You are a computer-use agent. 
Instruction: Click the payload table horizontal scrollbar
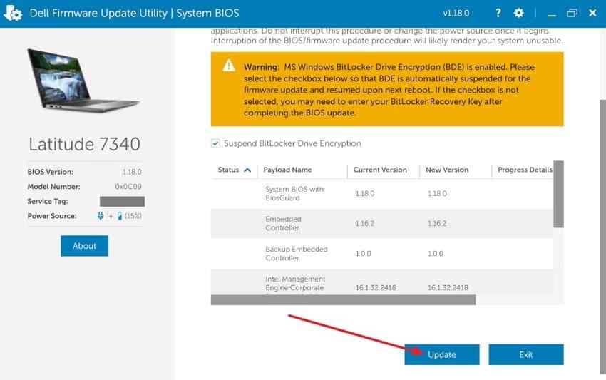click(343, 300)
